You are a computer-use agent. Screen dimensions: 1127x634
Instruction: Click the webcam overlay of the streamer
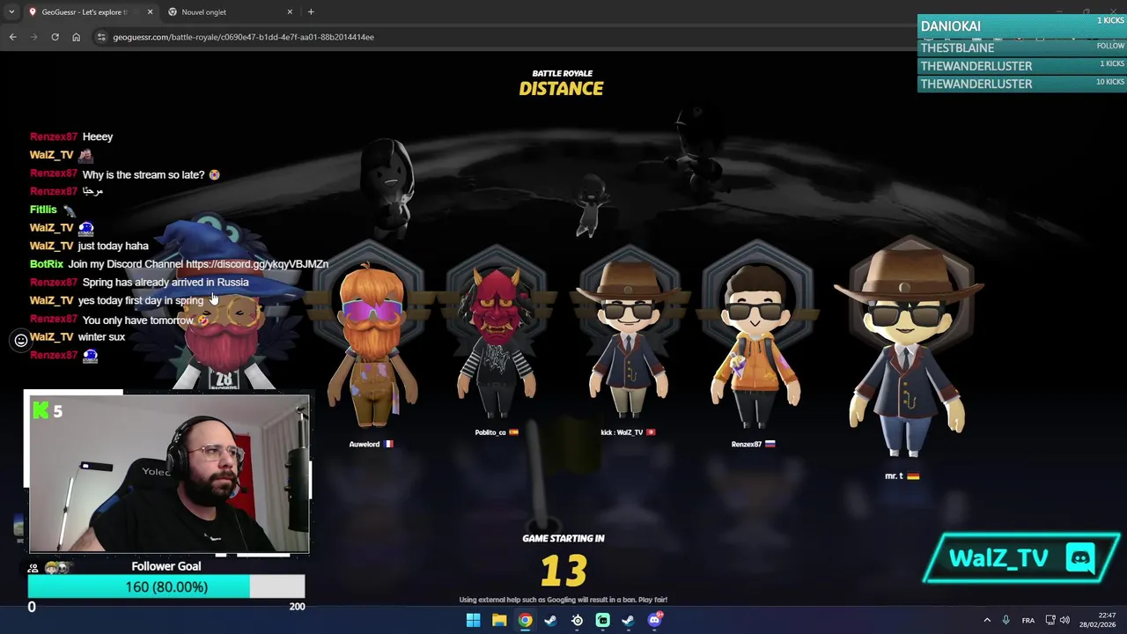pos(167,474)
